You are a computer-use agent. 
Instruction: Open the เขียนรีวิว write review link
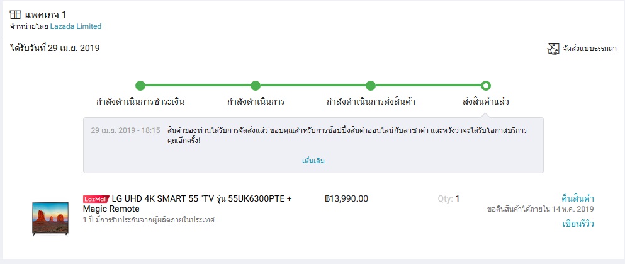click(578, 224)
